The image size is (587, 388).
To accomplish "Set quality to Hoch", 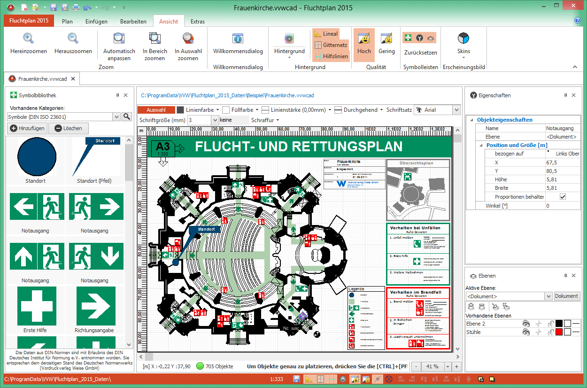I will click(x=364, y=45).
